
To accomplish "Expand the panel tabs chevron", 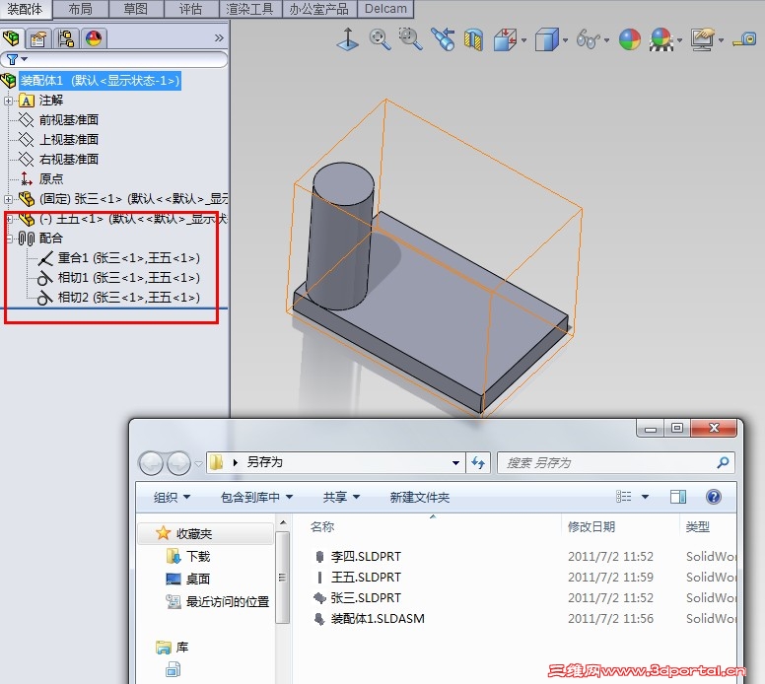I will [219, 37].
